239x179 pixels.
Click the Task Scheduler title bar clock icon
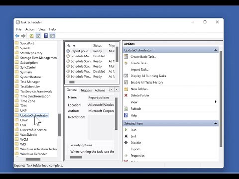18,22
